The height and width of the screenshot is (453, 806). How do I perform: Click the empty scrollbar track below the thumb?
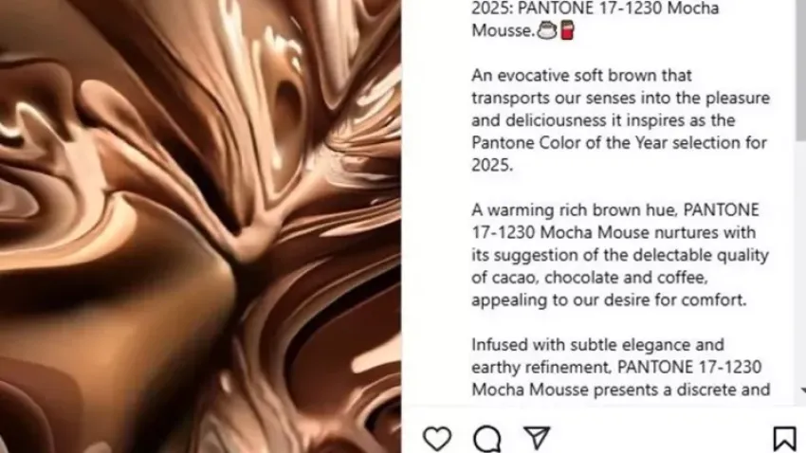pyautogui.click(x=801, y=262)
